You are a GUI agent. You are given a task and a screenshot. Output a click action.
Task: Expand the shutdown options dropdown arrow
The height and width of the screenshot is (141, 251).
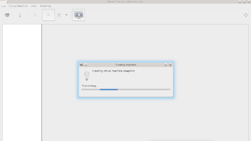(67, 15)
